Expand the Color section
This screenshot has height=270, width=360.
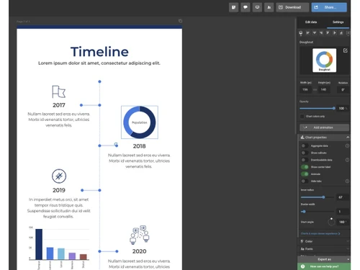pos(324,241)
